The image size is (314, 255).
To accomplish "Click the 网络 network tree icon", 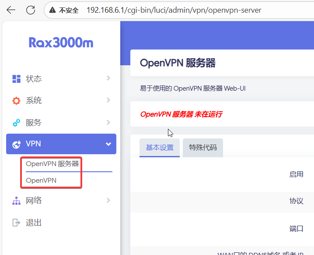I will (x=17, y=201).
